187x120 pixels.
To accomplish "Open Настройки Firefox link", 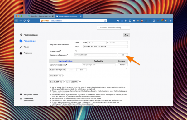I will point(29,95).
